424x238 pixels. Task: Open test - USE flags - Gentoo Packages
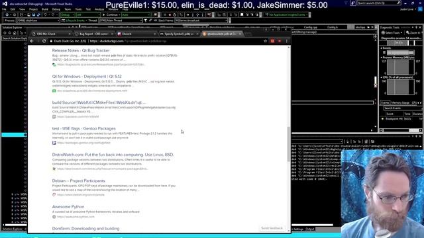pyautogui.click(x=84, y=129)
